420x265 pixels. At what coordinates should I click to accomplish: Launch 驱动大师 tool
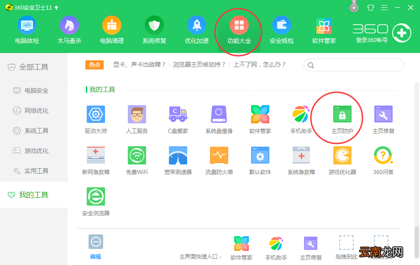click(95, 120)
